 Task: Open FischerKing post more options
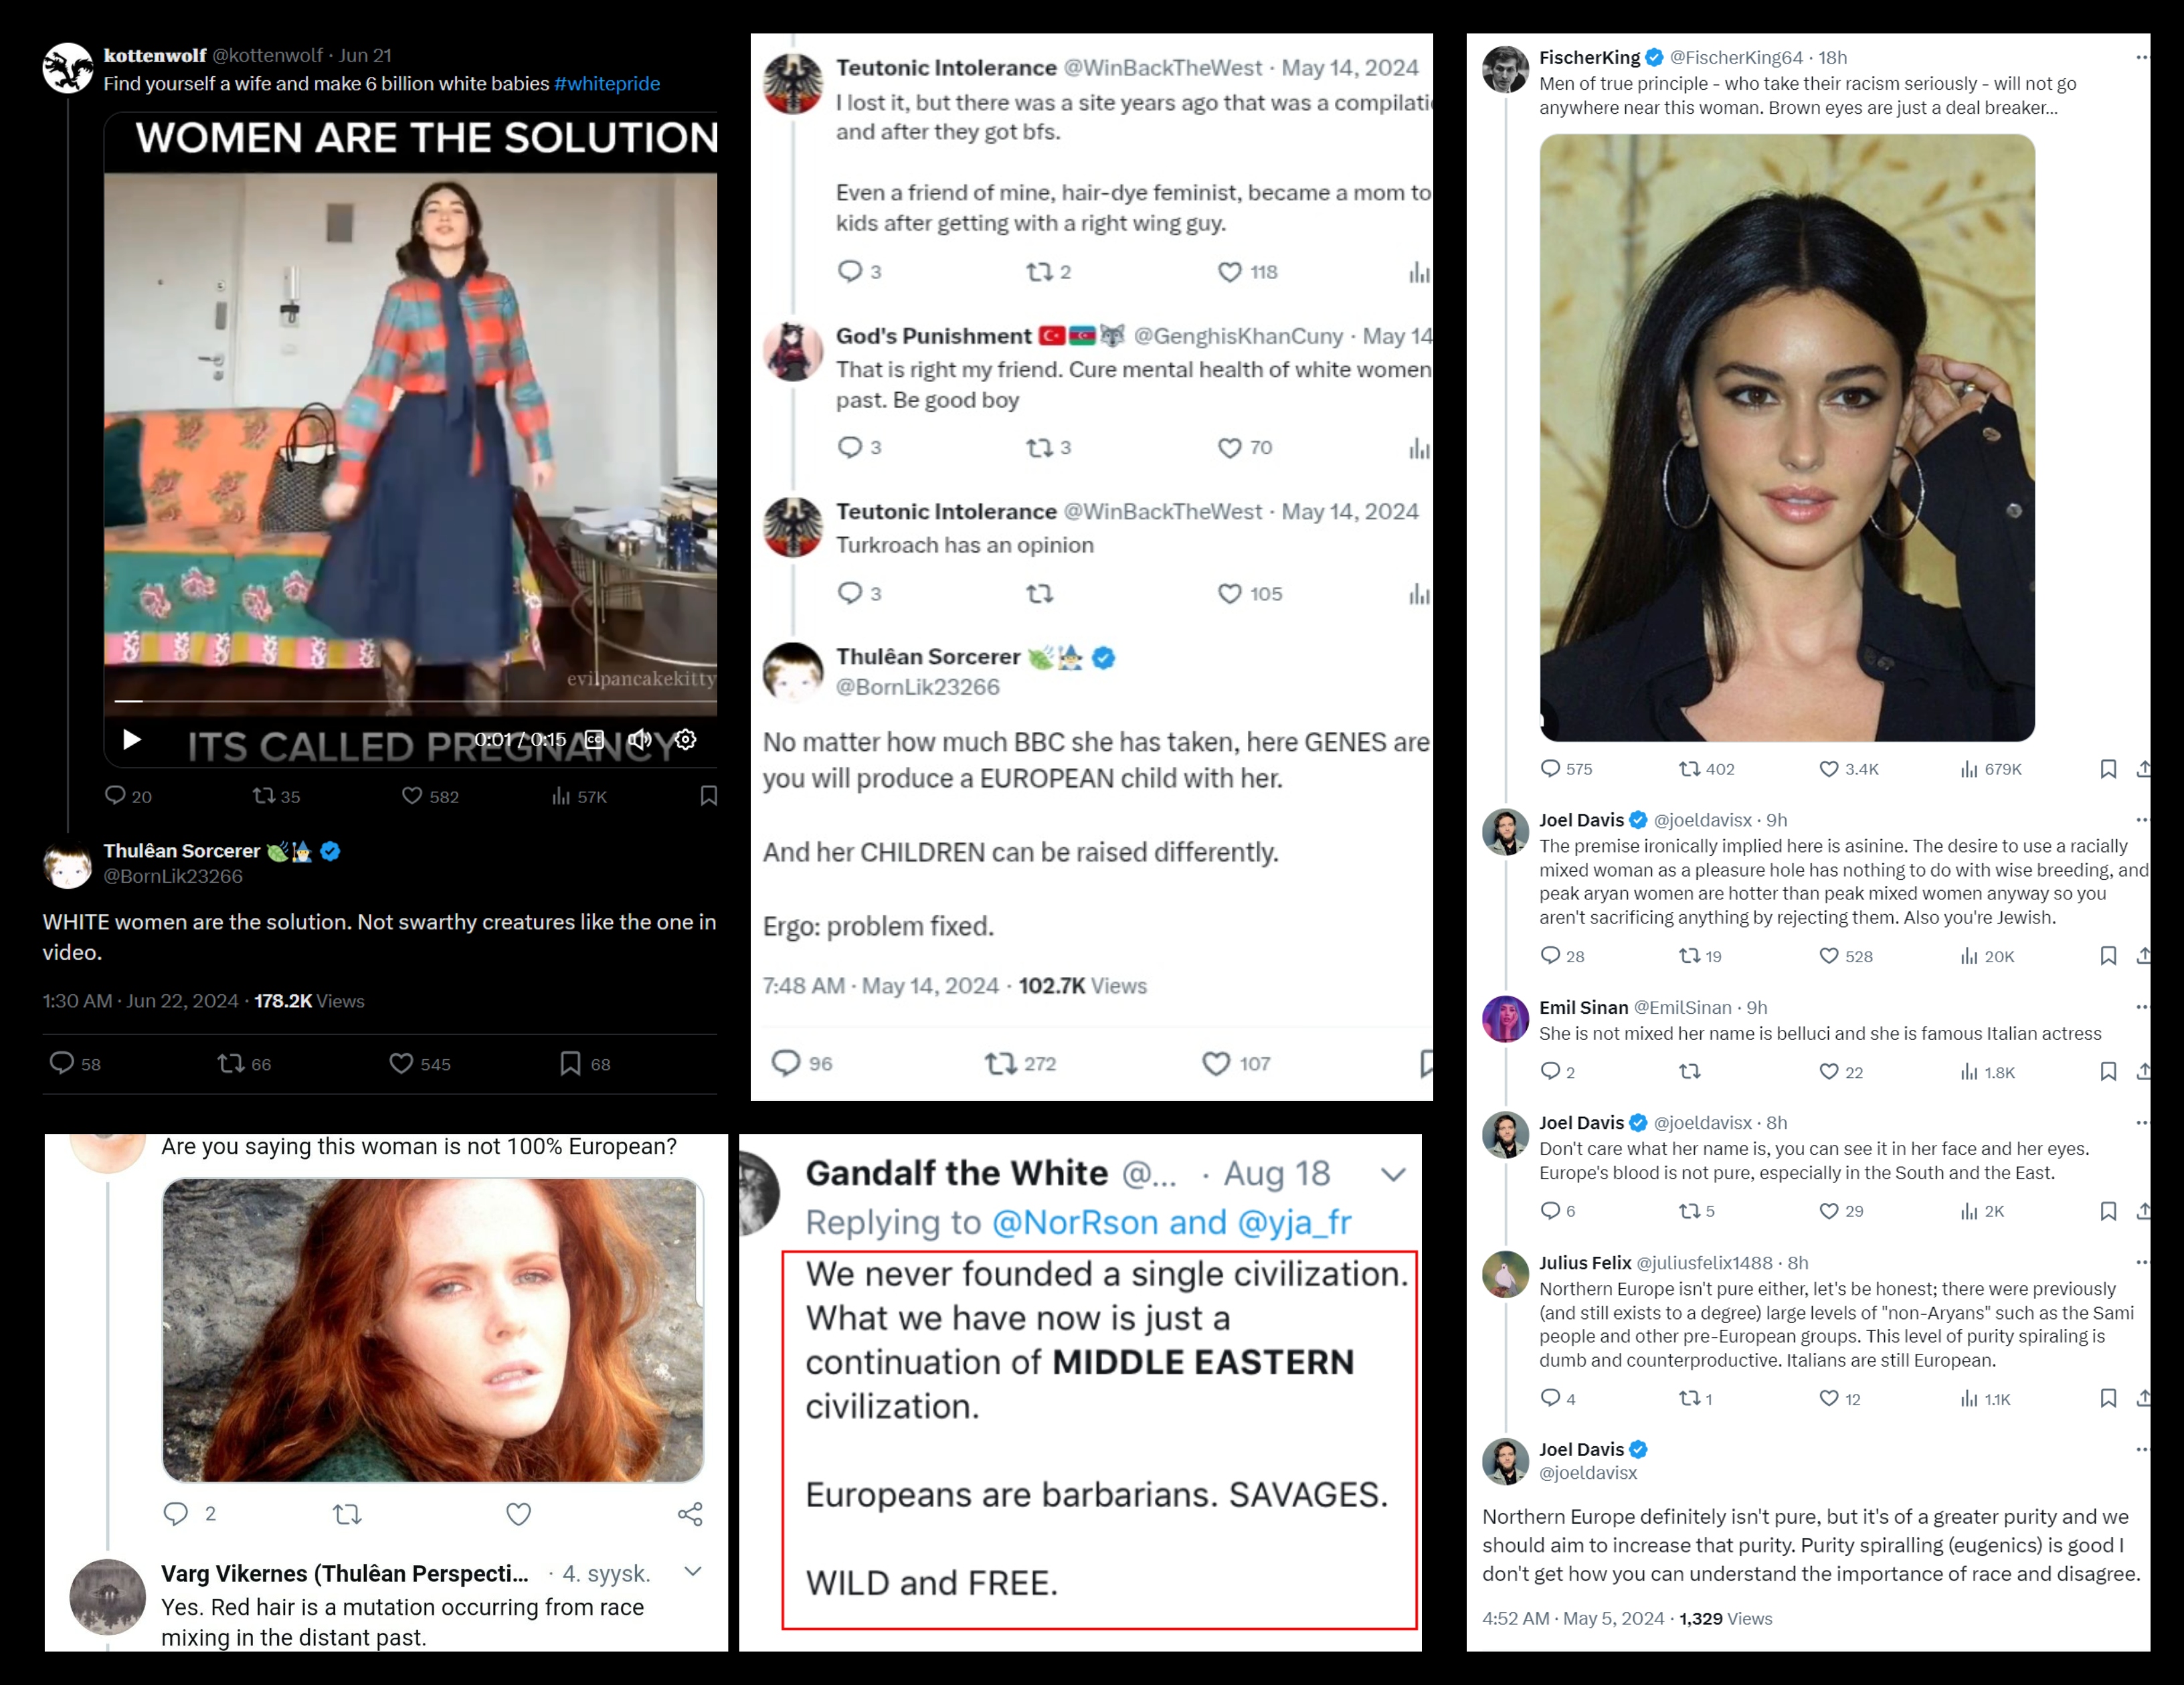[x=2141, y=57]
